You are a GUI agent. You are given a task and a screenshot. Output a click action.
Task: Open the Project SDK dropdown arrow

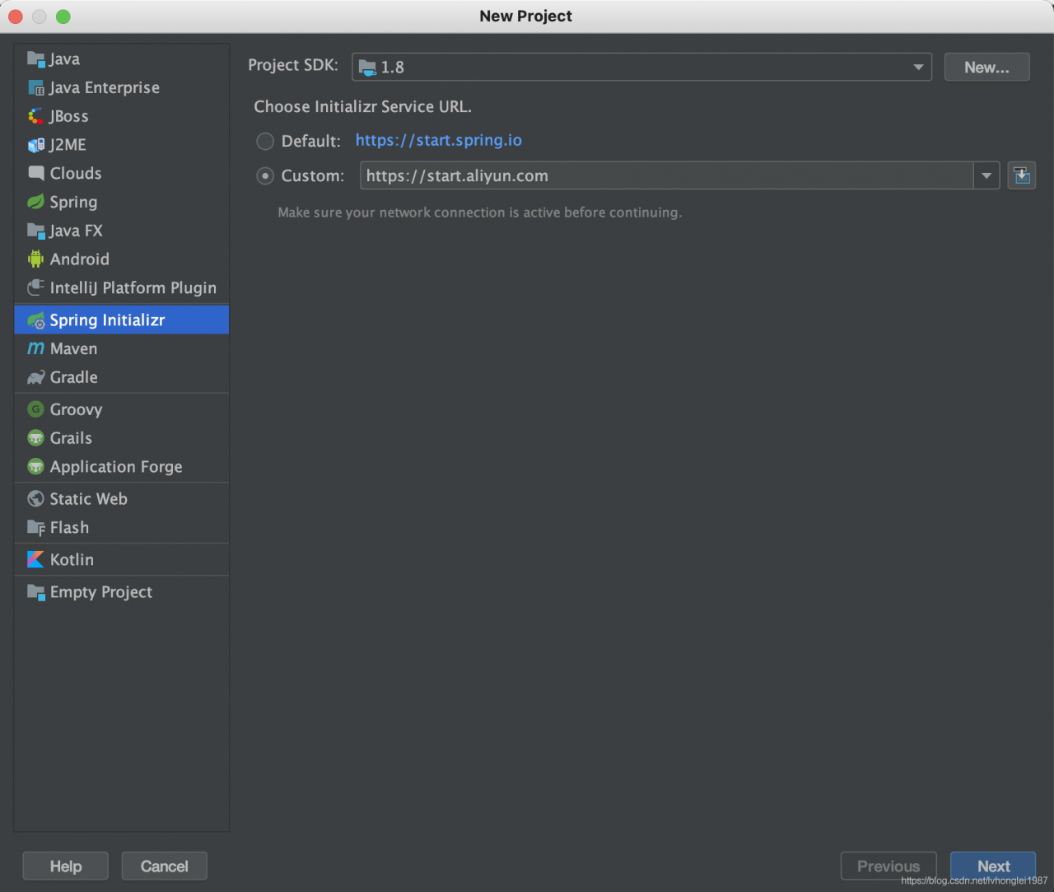pos(918,68)
